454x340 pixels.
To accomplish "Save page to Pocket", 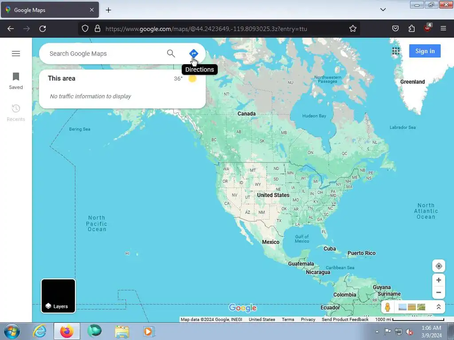I will click(x=395, y=29).
